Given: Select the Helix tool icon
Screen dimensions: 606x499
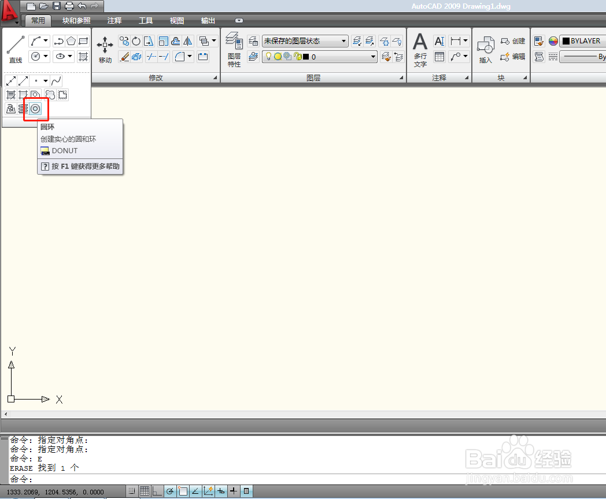Looking at the screenshot, I should tap(23, 109).
